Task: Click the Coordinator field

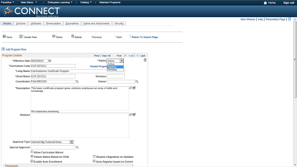Action: tap(53, 82)
